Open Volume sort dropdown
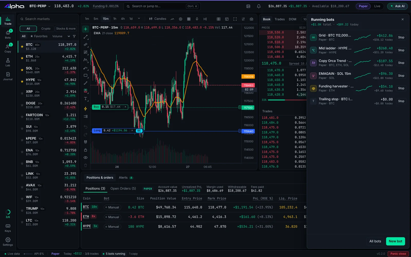 [61, 36]
